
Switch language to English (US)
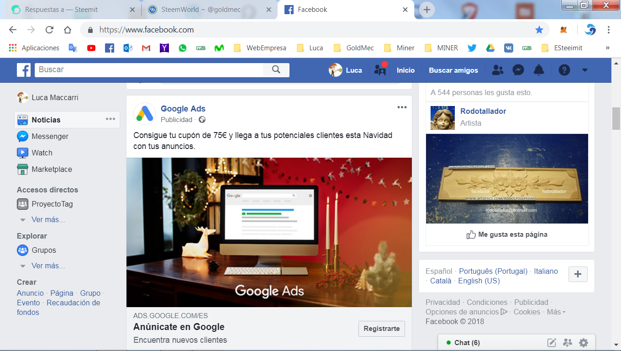click(479, 281)
